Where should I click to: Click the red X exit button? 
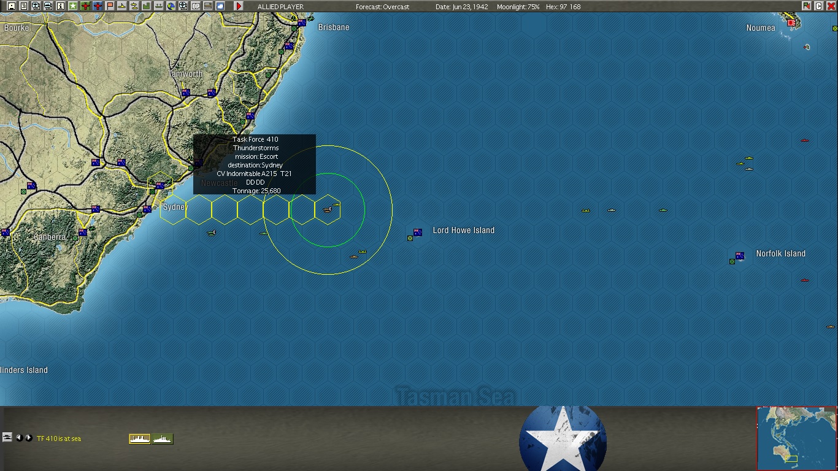pyautogui.click(x=831, y=6)
